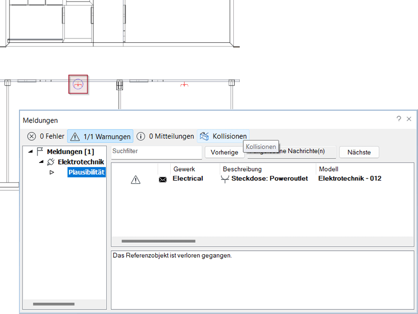
Task: Click the plug icon beside Elektrotechnik
Action: pyautogui.click(x=51, y=162)
